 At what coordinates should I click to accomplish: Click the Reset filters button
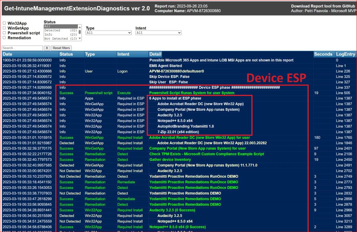[61, 48]
